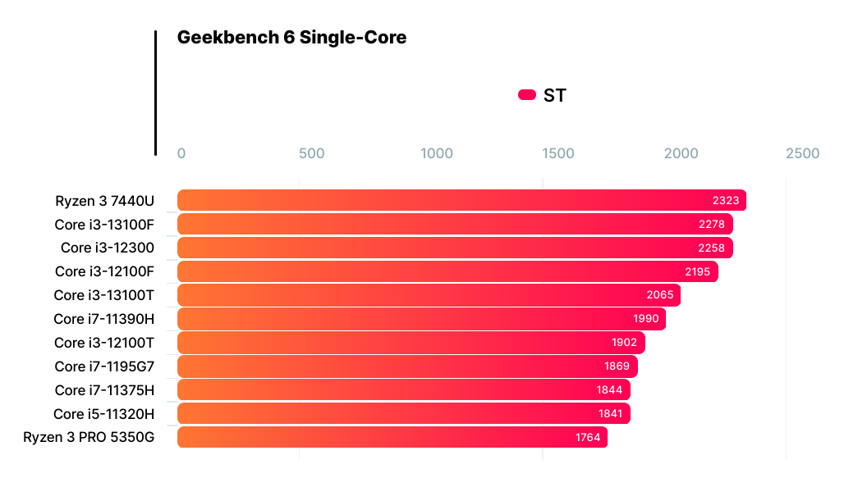Click the Core i3-12300 bar
Viewport: 858px width, 487px height.
pos(454,248)
